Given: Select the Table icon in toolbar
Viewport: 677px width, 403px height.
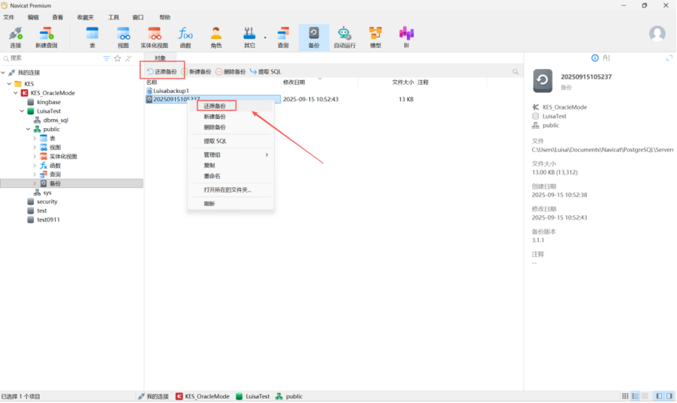Looking at the screenshot, I should [92, 37].
